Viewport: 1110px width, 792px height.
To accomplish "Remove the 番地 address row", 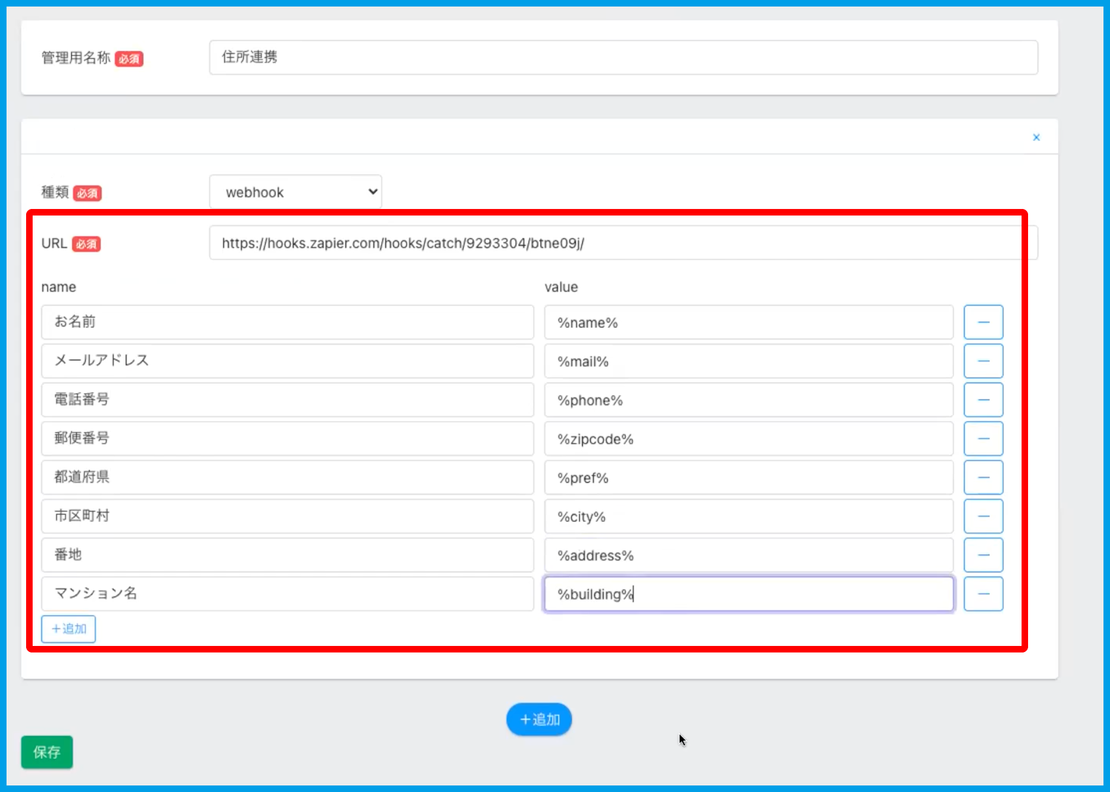I will point(983,555).
